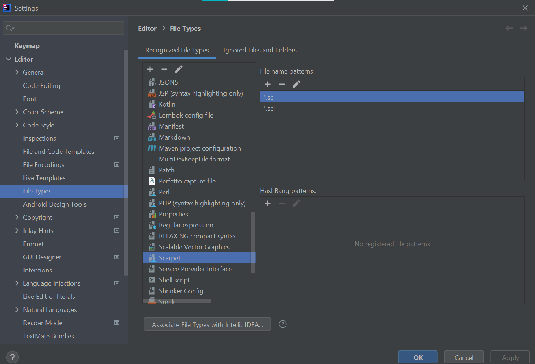Screen dimensions: 535x364
Task: Click the Inspections project-level settings icon
Action: click(117, 138)
